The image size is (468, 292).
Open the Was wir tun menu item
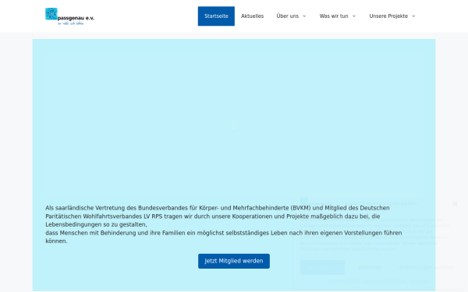(334, 16)
